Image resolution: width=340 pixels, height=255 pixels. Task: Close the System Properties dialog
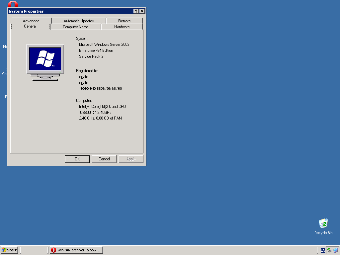pos(142,11)
